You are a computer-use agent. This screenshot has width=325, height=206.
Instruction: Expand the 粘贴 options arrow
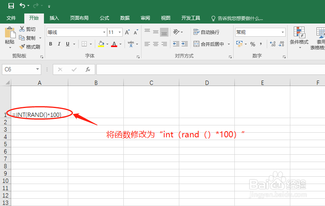[x=10, y=48]
